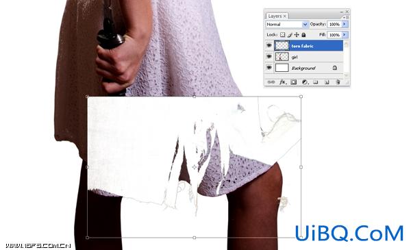Click the top-middle transform handle
411x250 pixels.
click(x=195, y=97)
